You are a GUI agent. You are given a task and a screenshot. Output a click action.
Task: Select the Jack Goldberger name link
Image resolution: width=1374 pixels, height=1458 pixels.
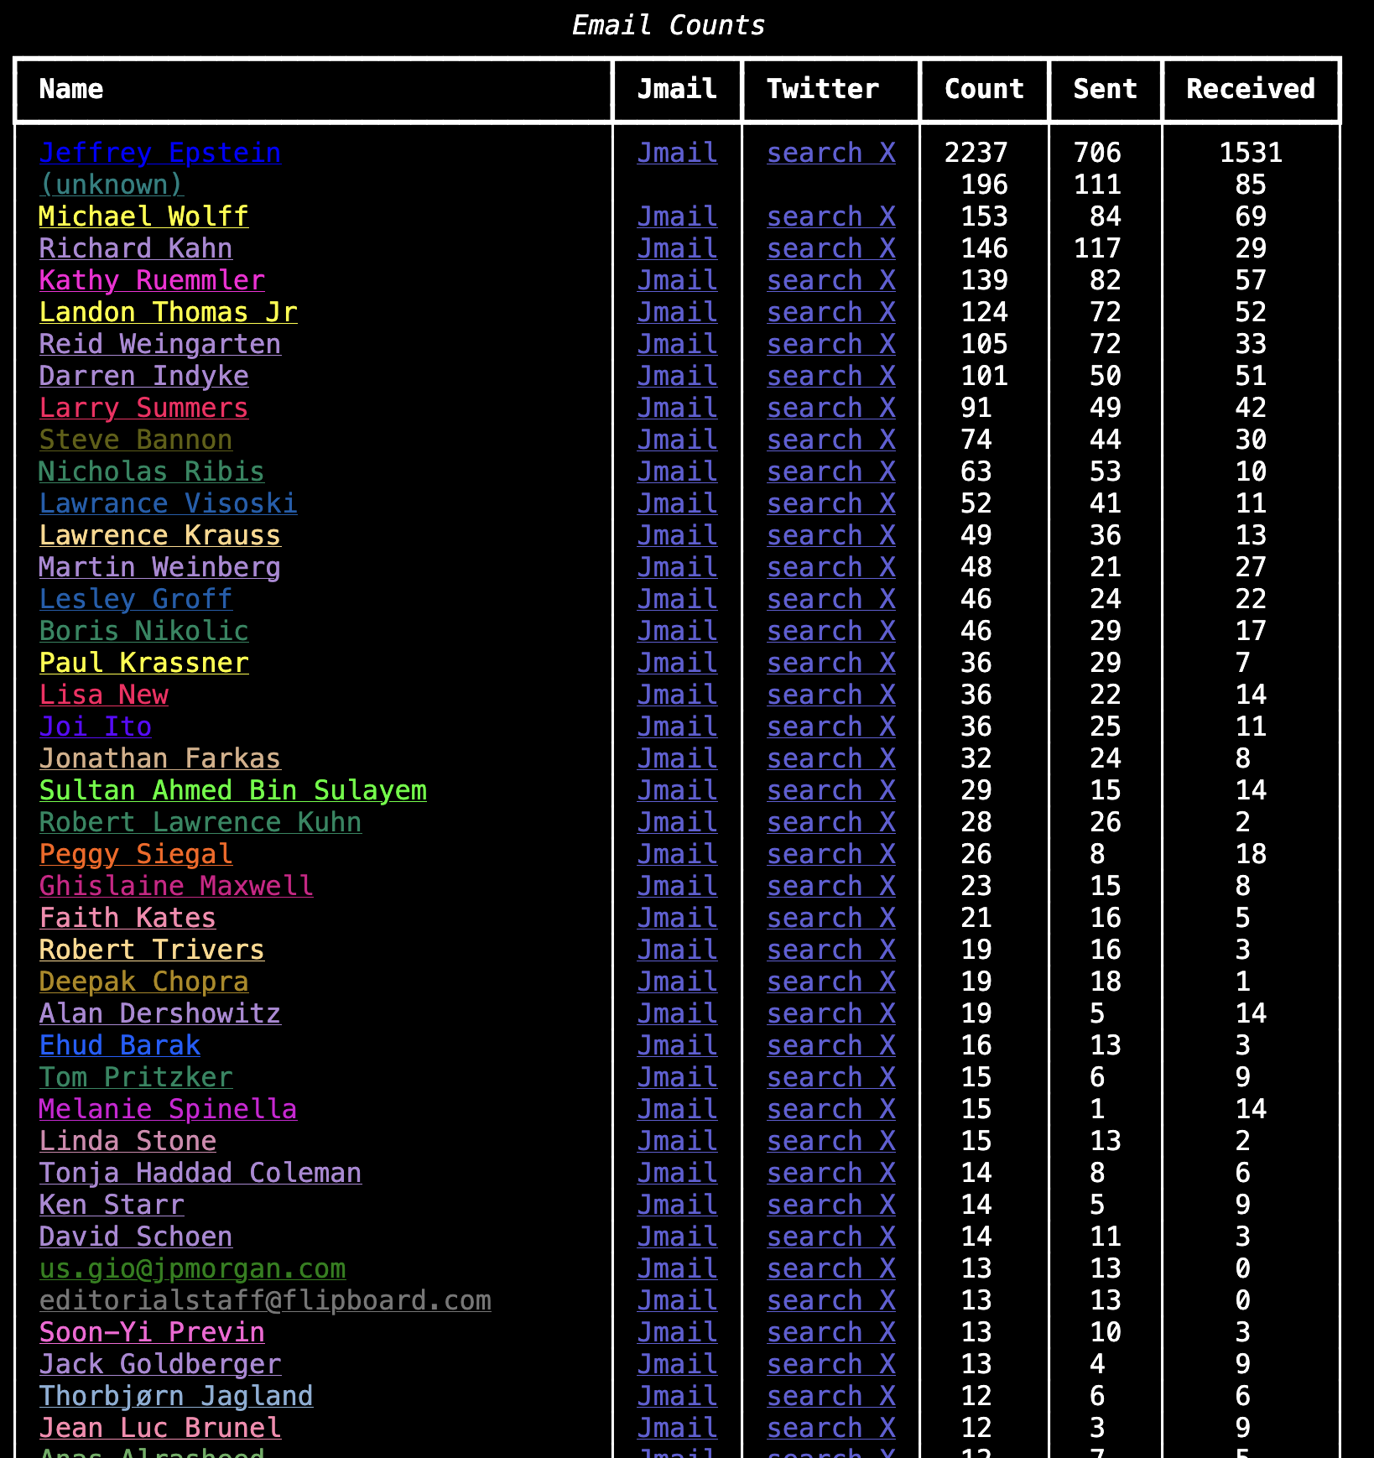click(160, 1364)
